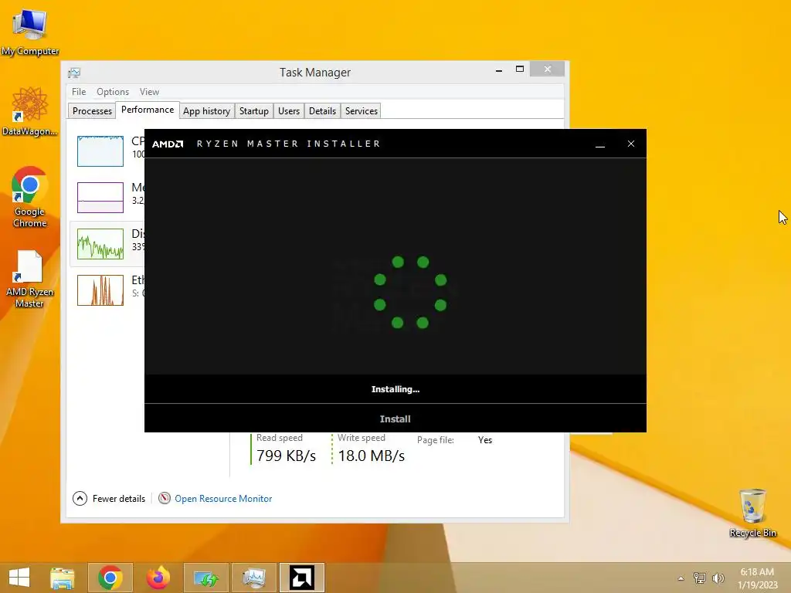
Task: Switch to the Services tab
Action: 362,111
